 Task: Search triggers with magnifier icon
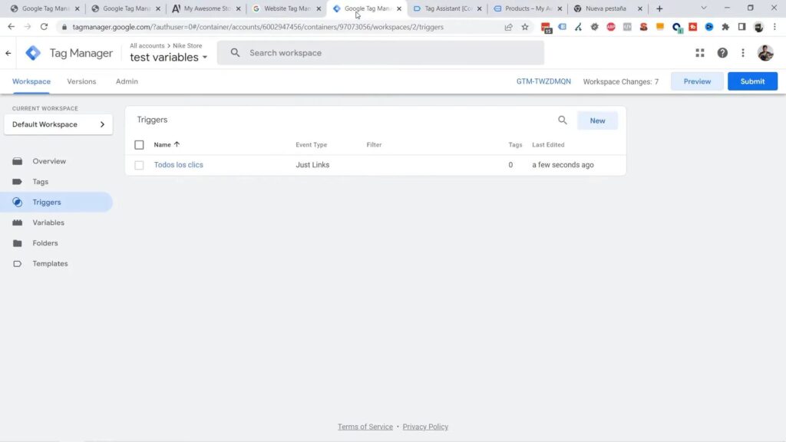tap(563, 120)
